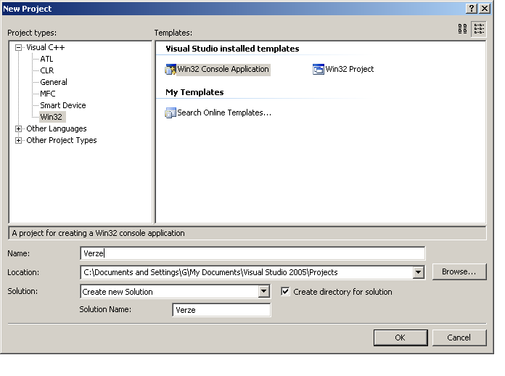Click the Win32 Project template icon

pyautogui.click(x=319, y=69)
